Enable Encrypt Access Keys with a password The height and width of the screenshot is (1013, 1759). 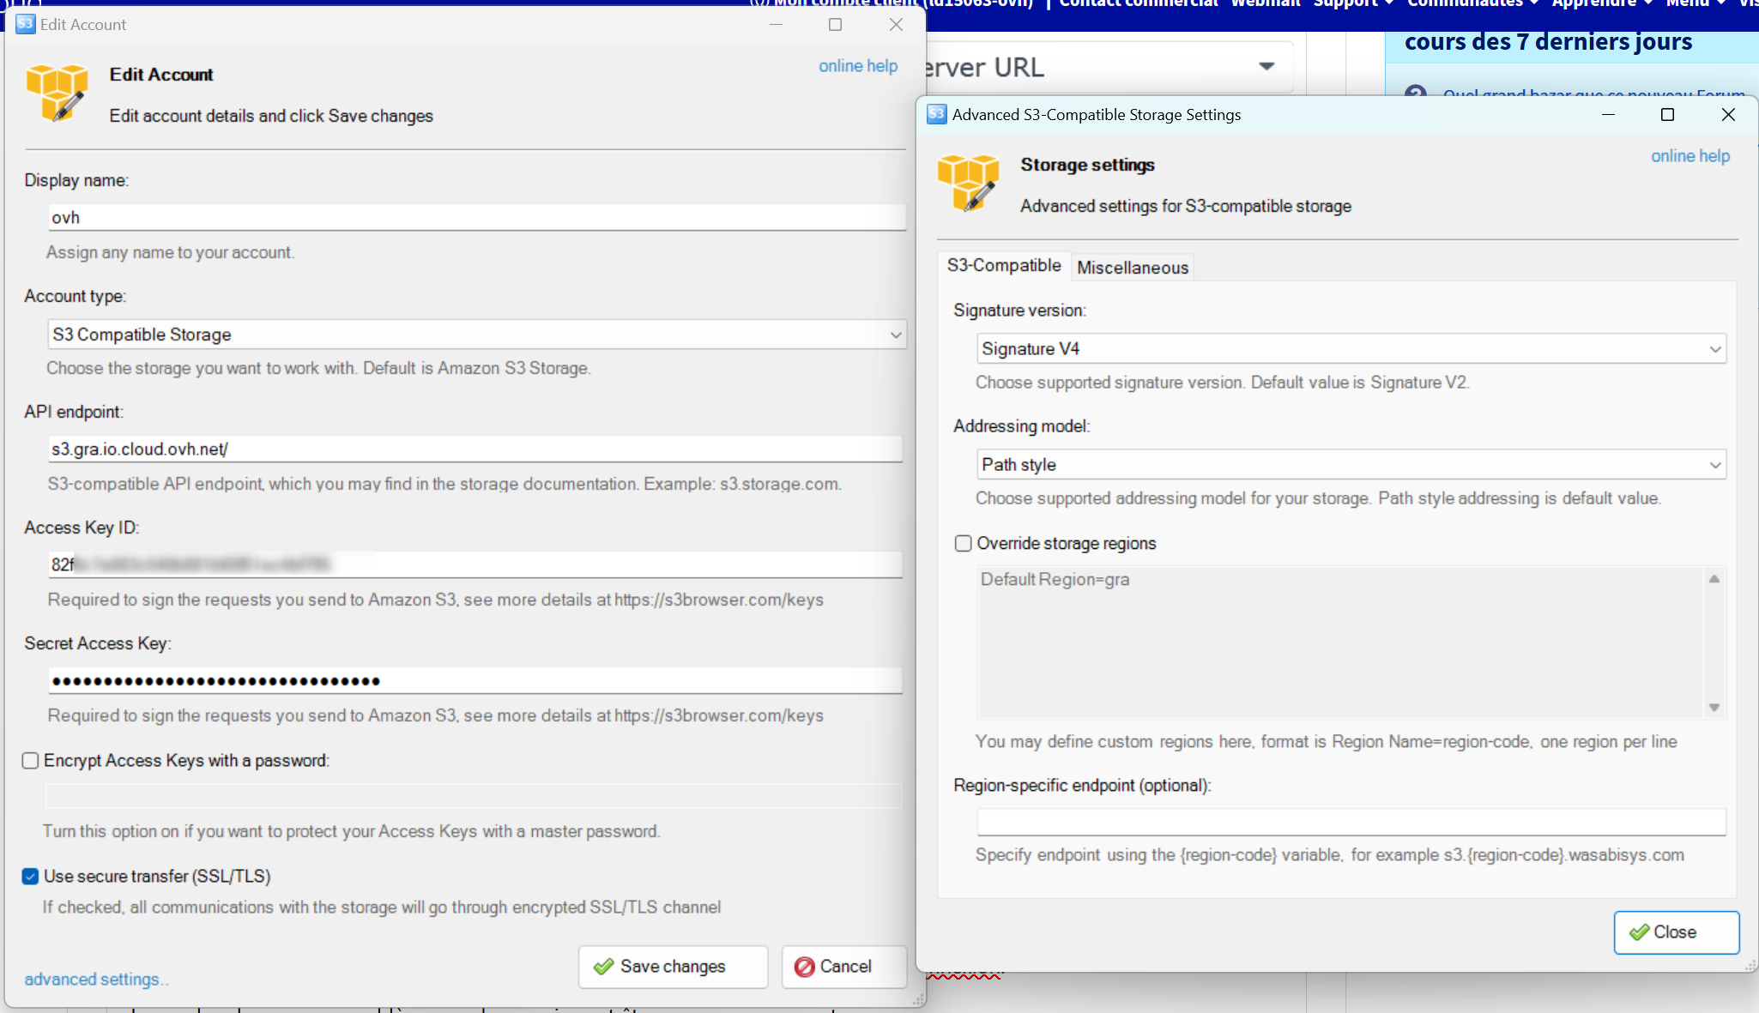[31, 761]
